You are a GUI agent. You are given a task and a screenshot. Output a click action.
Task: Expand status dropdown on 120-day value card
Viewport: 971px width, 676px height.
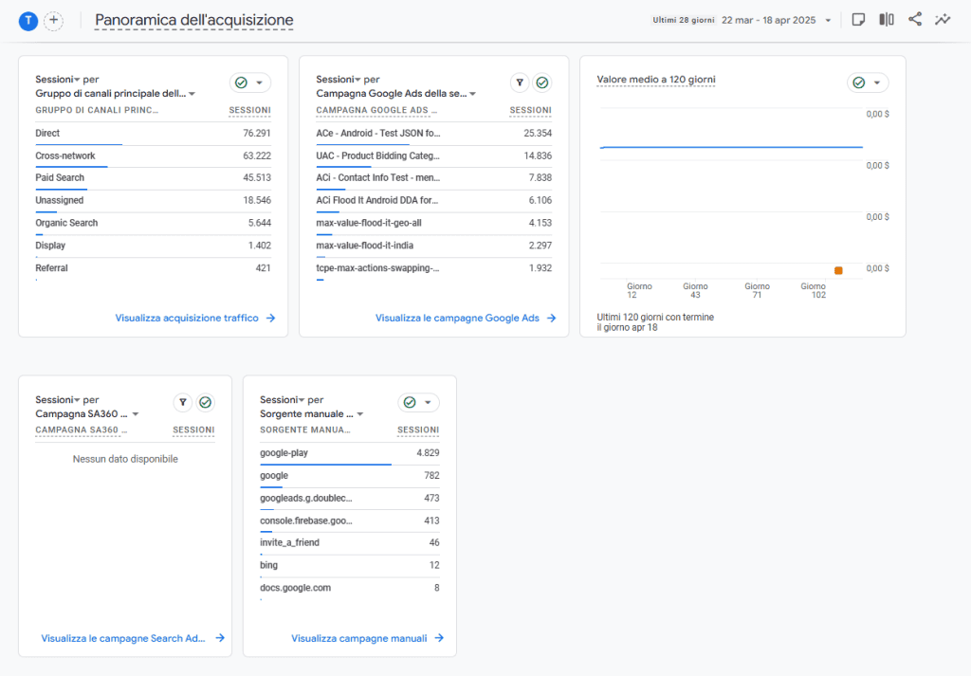(877, 82)
